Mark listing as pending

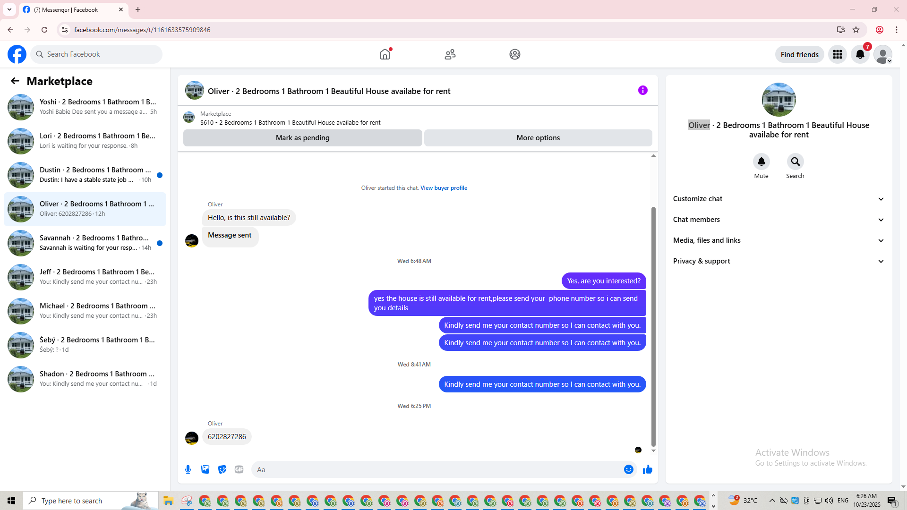pos(302,138)
